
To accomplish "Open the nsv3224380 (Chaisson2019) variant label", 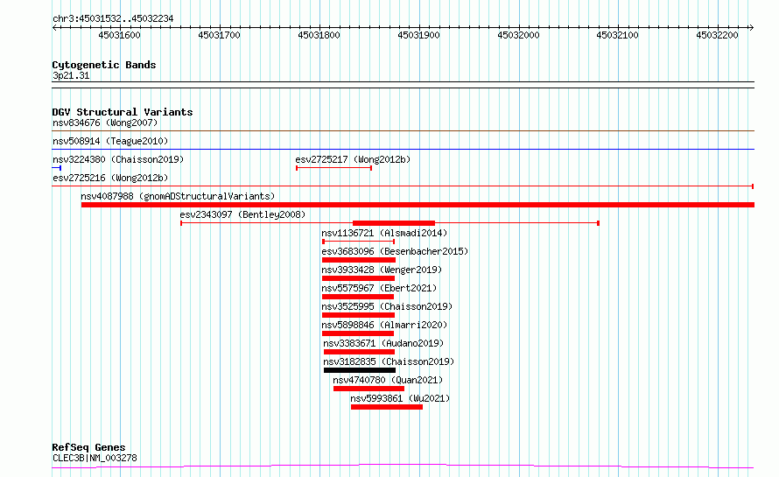I will (118, 159).
